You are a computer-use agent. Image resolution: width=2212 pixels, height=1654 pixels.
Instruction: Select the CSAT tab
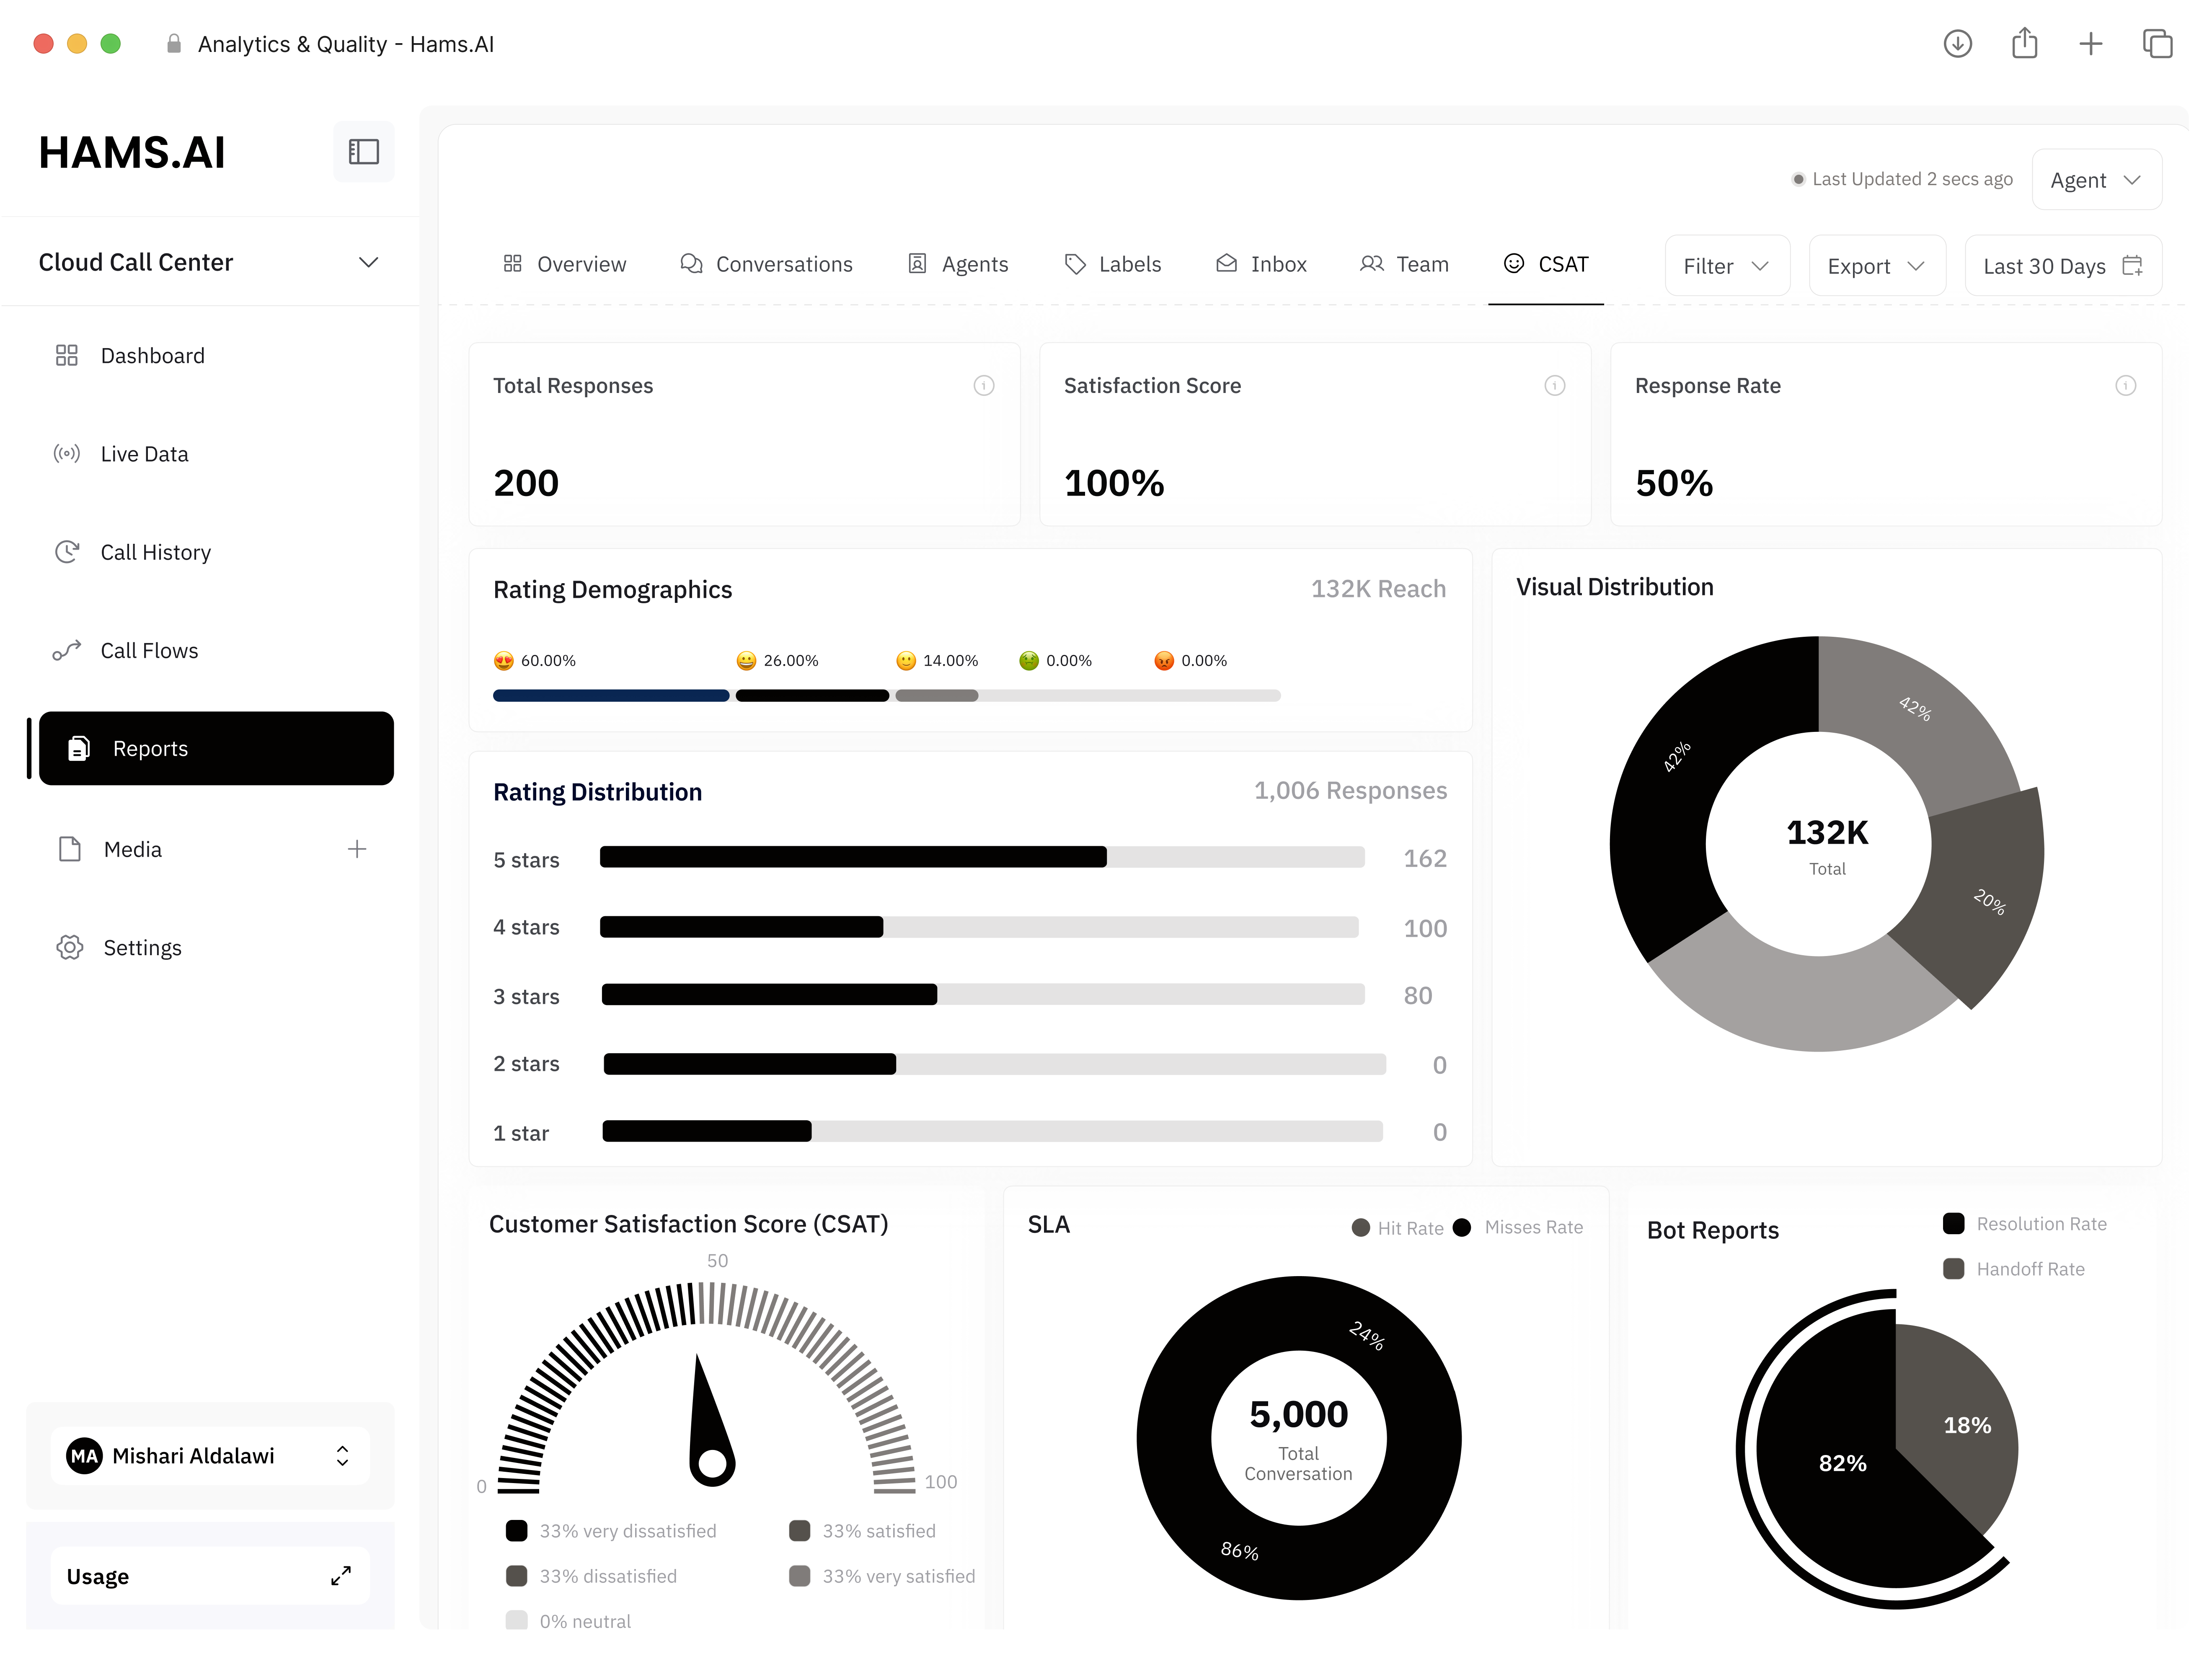pos(1546,264)
